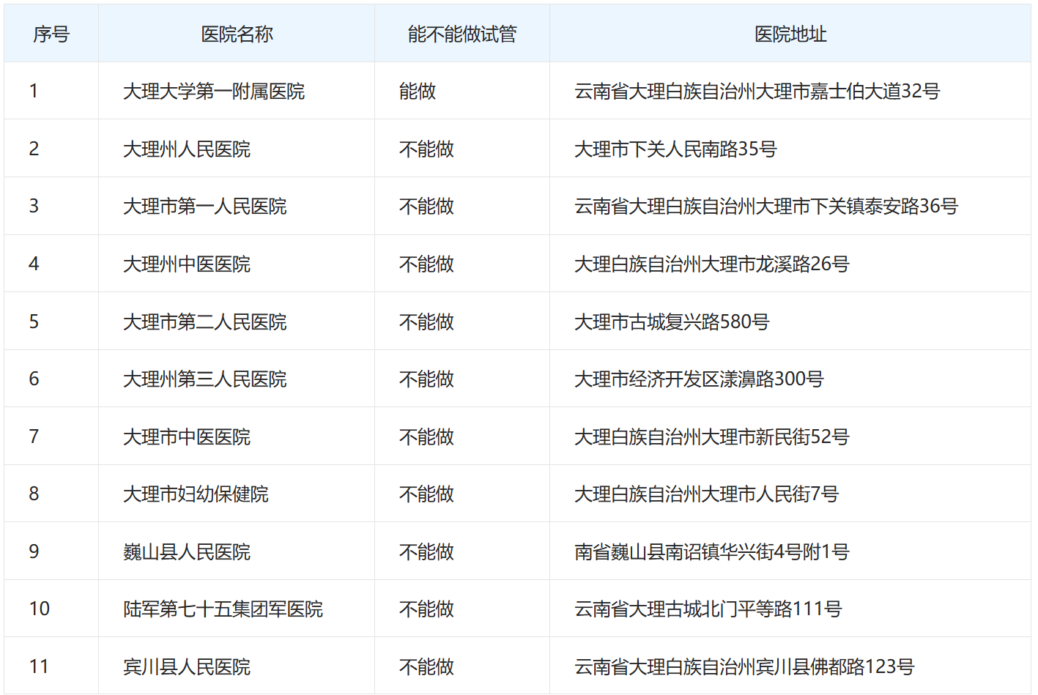Click address containing 人民街7号
This screenshot has height=695, width=1038.
coord(706,494)
